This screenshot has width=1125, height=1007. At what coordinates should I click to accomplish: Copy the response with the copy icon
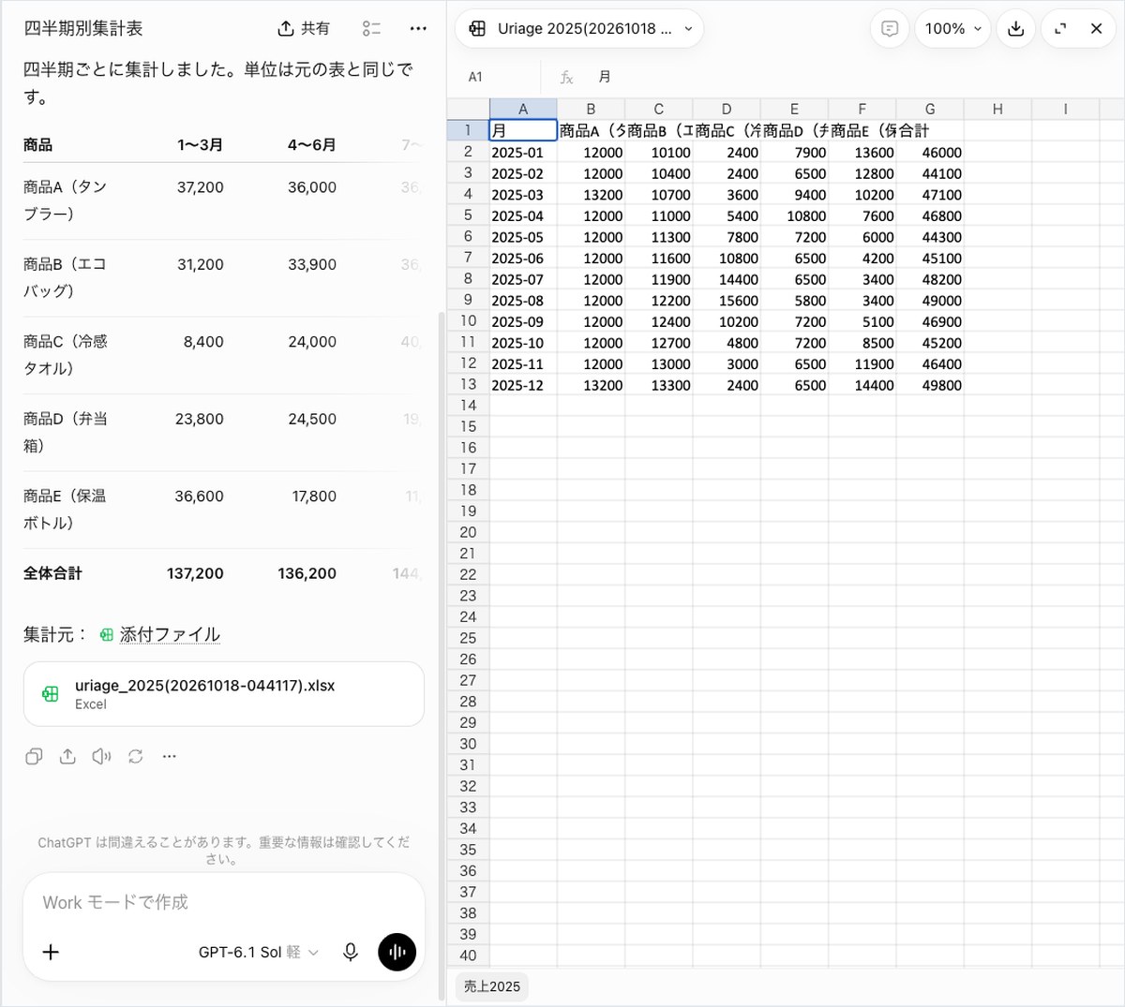tap(34, 756)
